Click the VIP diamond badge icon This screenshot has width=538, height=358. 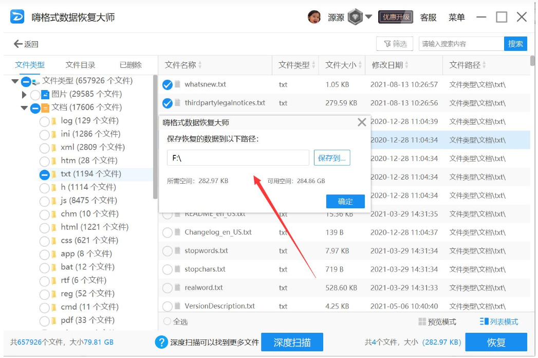pos(355,17)
